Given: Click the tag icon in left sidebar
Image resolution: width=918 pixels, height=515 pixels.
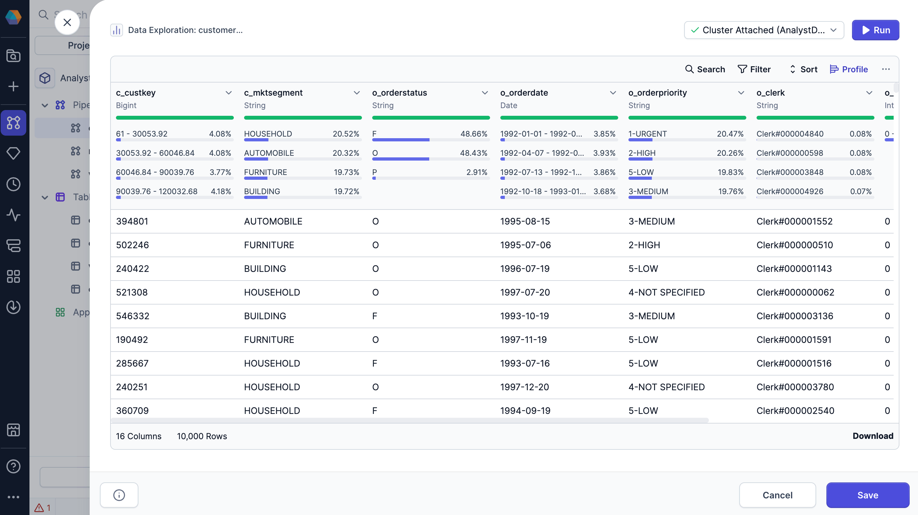Looking at the screenshot, I should pos(13,154).
